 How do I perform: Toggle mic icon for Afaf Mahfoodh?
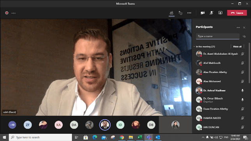242,63
